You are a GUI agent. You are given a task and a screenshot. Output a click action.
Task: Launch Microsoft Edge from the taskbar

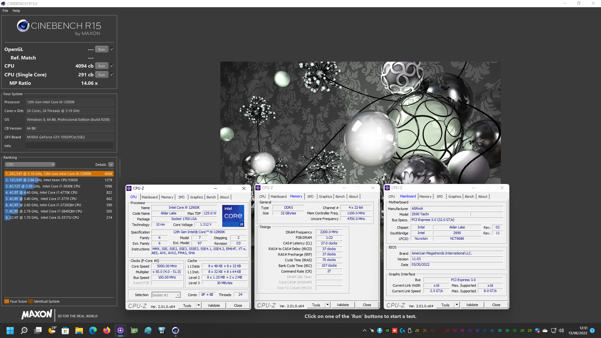click(93, 330)
